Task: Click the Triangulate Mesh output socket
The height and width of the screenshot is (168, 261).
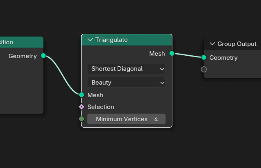Action: tap(172, 53)
